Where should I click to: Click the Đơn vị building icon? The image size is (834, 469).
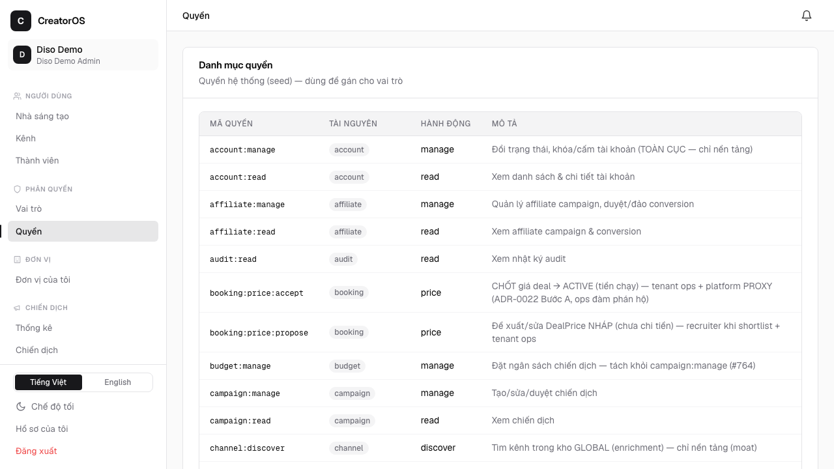18,259
